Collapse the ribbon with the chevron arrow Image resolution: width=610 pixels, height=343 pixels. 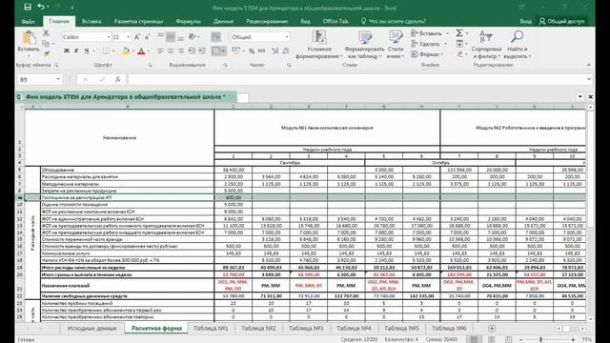point(589,65)
